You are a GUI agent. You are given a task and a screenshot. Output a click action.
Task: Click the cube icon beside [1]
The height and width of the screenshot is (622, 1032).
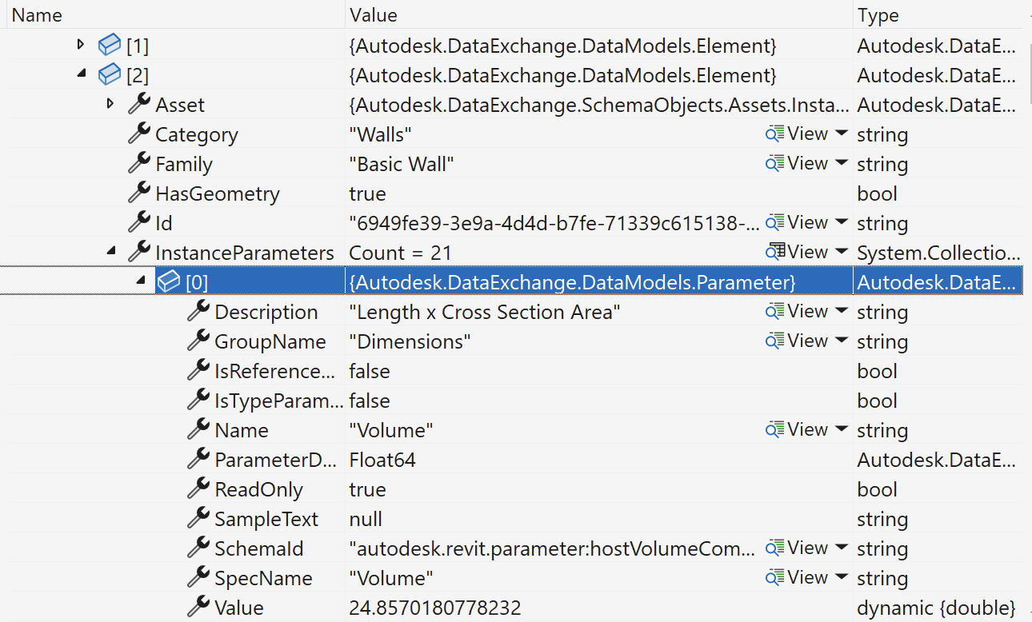(109, 46)
